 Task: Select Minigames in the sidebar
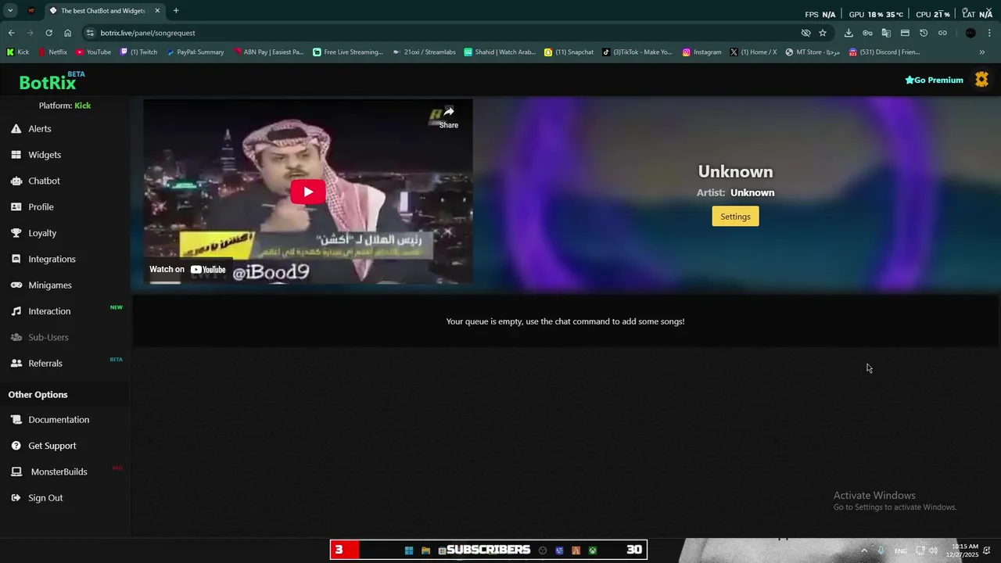click(50, 285)
